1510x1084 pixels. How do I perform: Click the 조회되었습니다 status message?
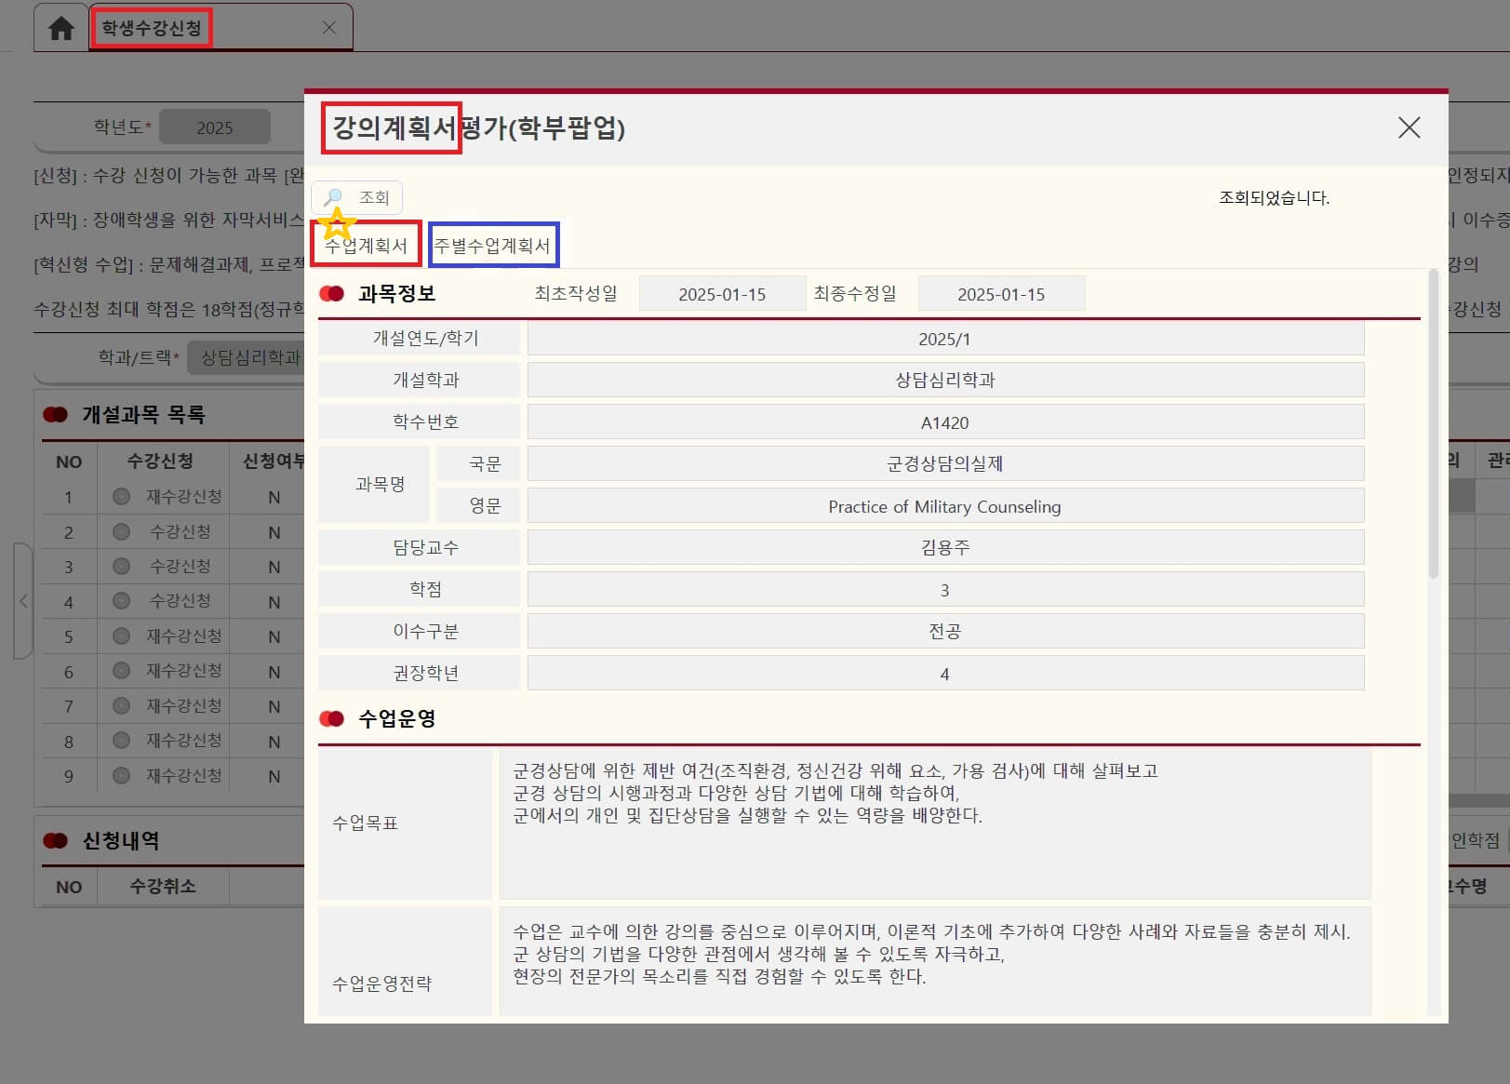[1274, 197]
